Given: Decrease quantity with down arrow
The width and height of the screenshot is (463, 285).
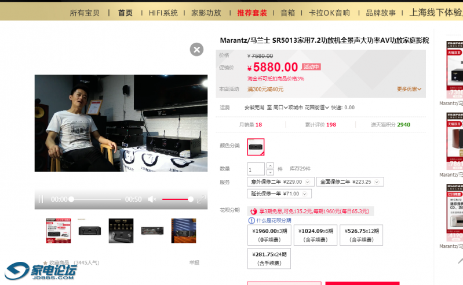Looking at the screenshot, I should click(270, 172).
